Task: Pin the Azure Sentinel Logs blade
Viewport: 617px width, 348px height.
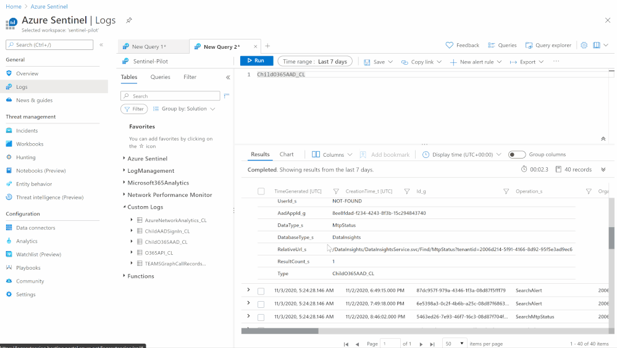Action: click(128, 20)
